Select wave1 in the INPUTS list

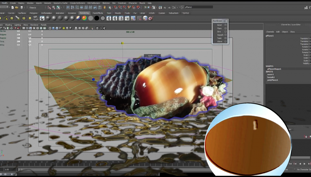pos(271,74)
